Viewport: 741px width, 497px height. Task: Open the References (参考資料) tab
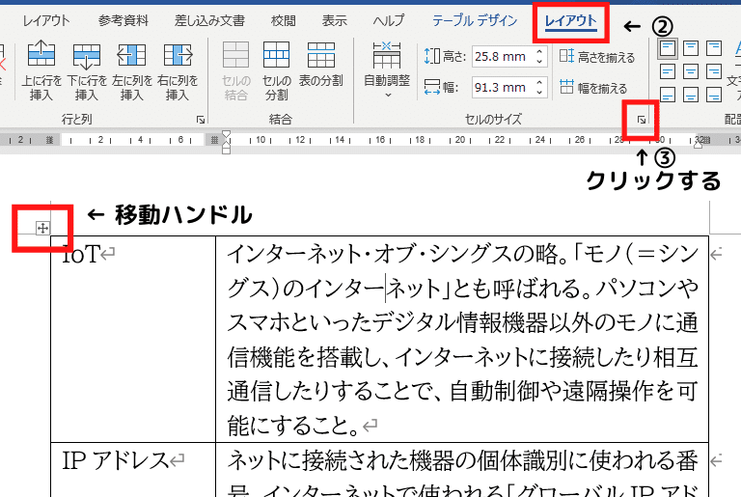coord(123,21)
